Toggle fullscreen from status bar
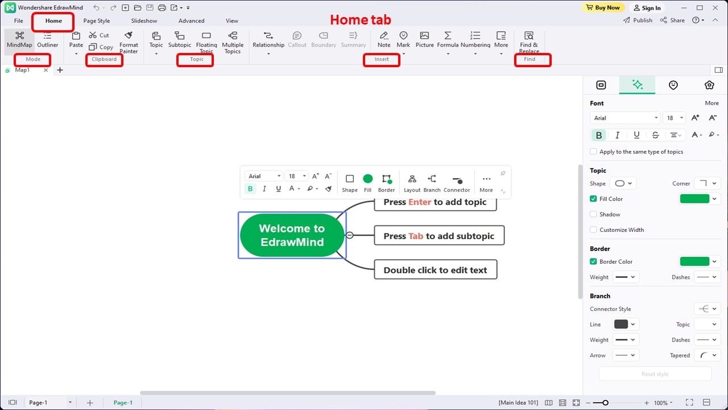Viewport: 728px width, 410px height. click(x=689, y=403)
